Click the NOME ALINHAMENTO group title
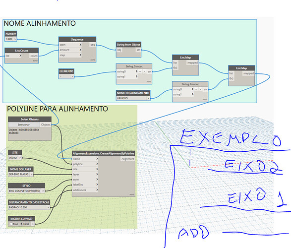The image size is (291, 248). point(40,23)
